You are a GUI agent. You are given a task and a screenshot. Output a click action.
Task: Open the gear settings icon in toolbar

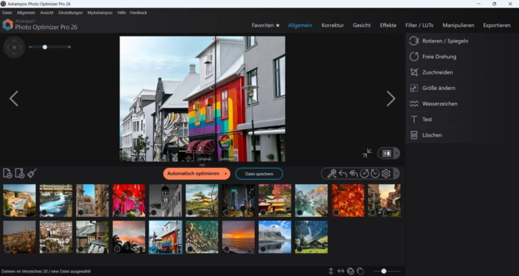point(386,173)
